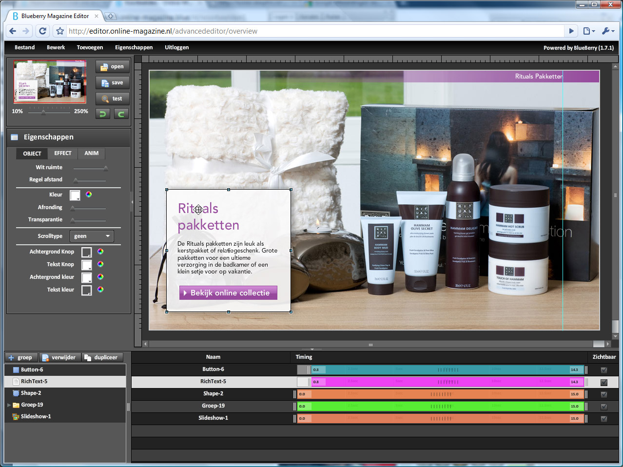Open the Toevoegen menu

click(x=90, y=47)
